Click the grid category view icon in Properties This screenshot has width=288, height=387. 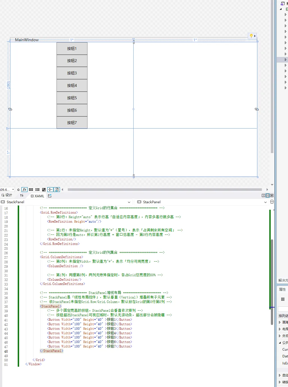(x=283, y=299)
